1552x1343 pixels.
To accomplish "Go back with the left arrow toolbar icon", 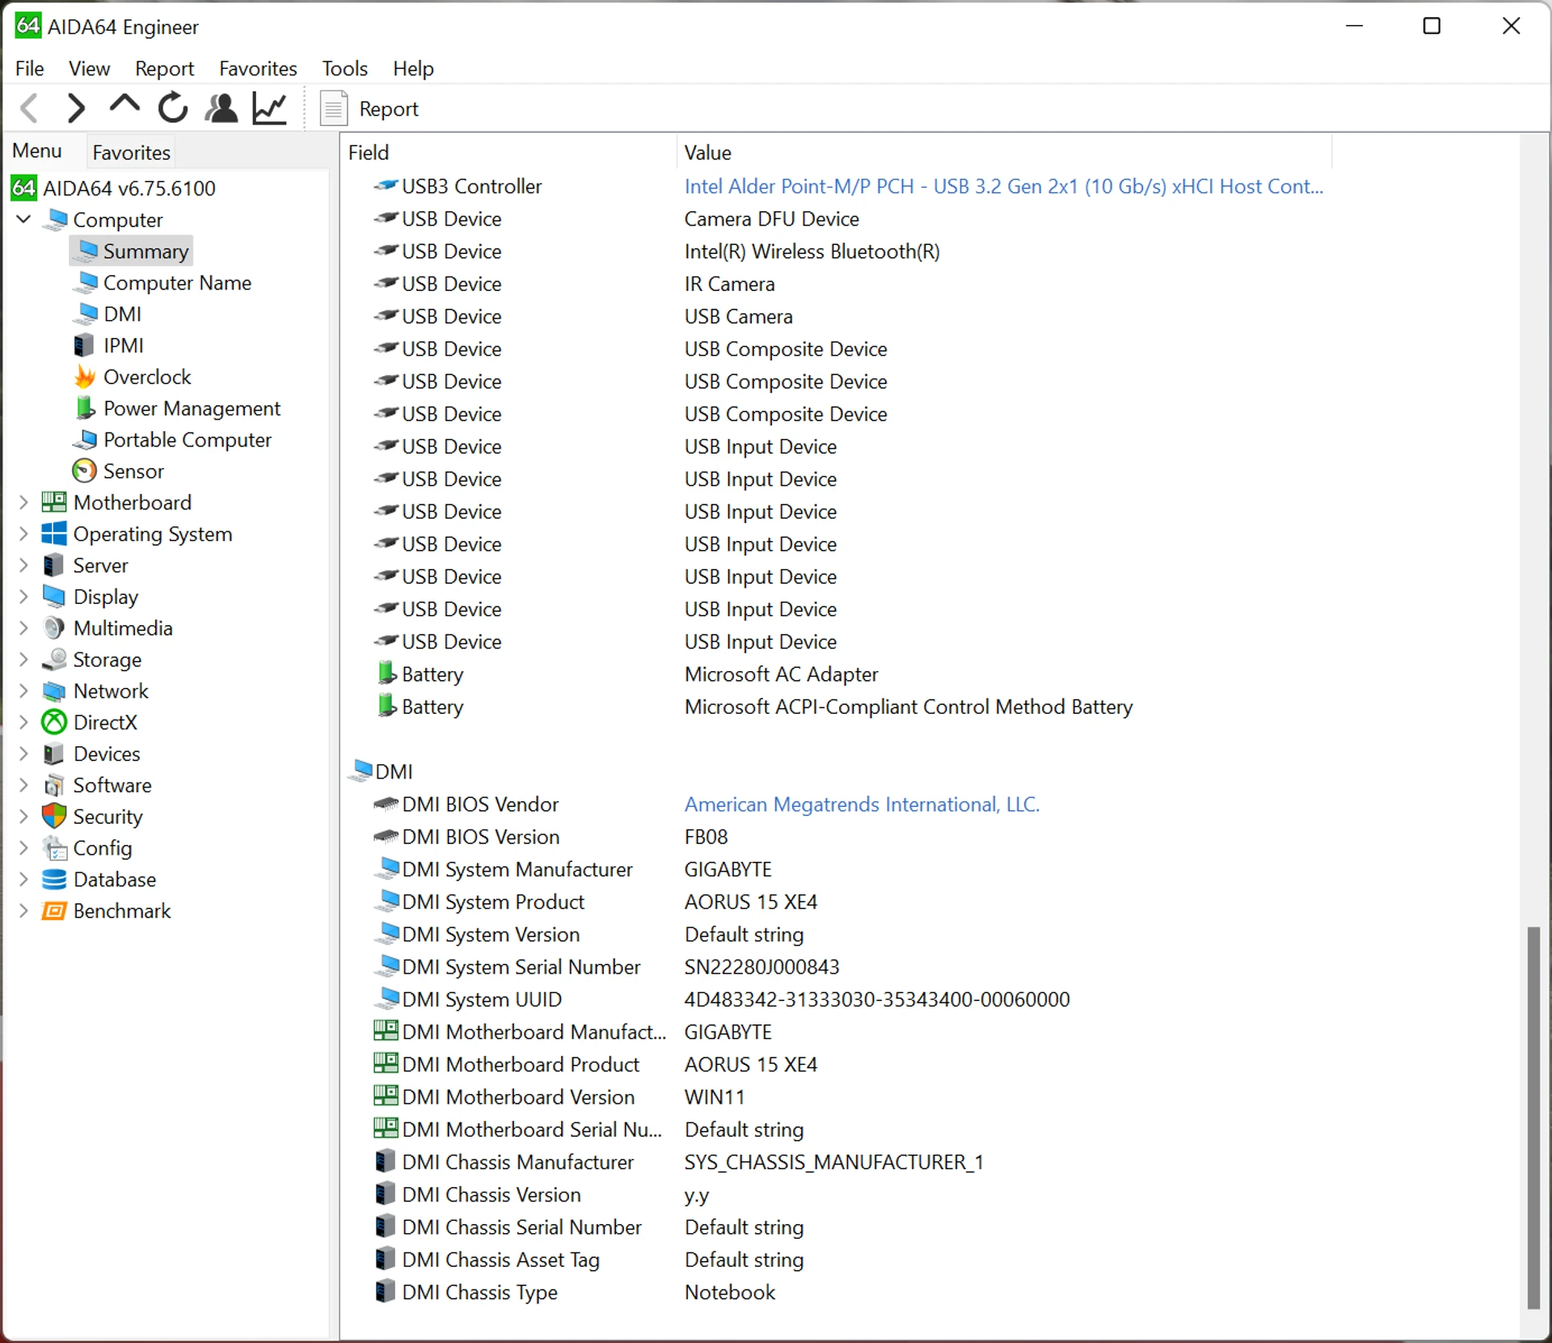I will tap(29, 108).
